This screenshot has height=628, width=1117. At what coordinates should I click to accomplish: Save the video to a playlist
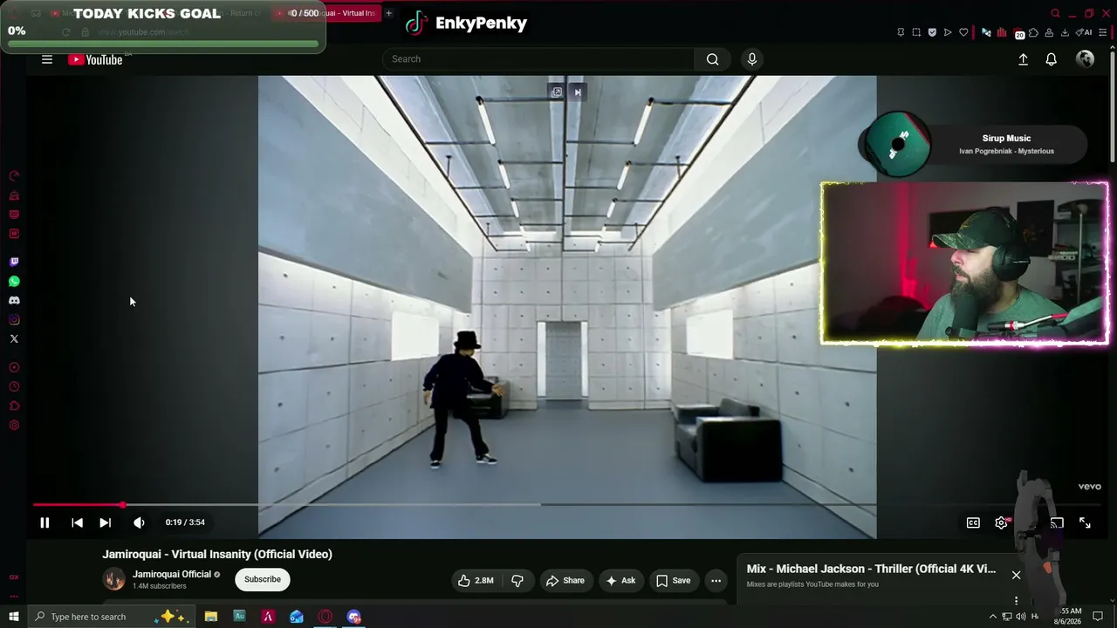pos(674,581)
